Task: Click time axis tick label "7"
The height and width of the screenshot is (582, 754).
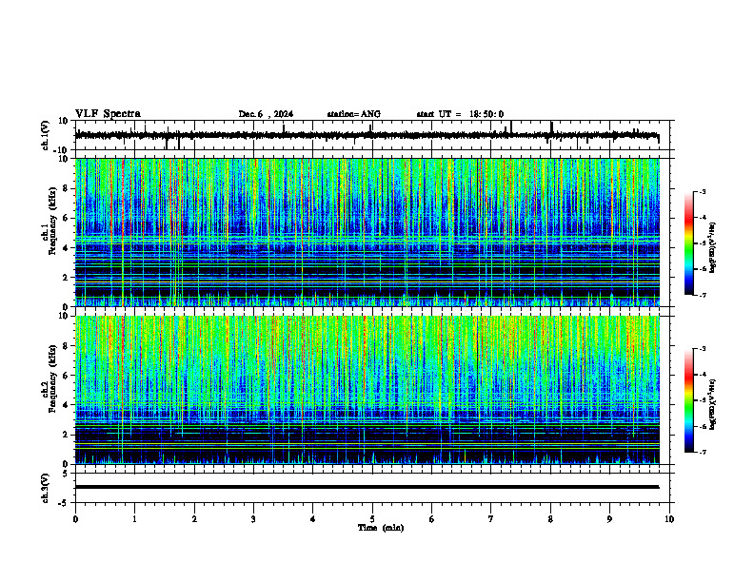Action: coord(491,519)
